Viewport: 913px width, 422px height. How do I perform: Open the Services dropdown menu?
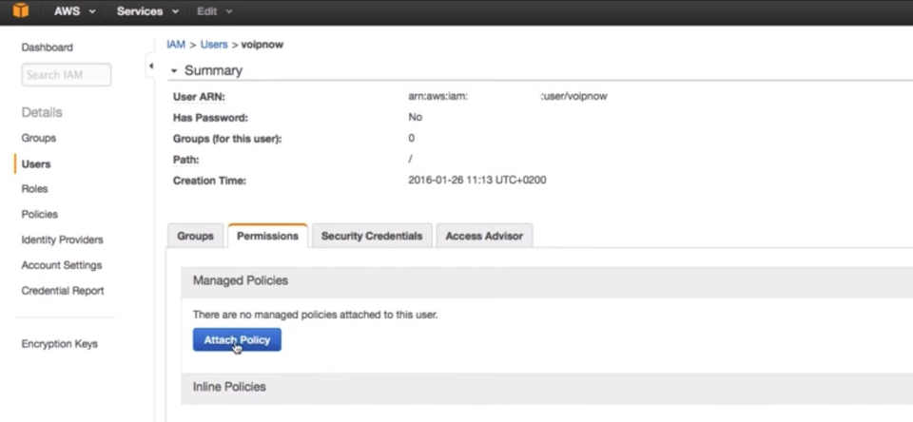[147, 11]
